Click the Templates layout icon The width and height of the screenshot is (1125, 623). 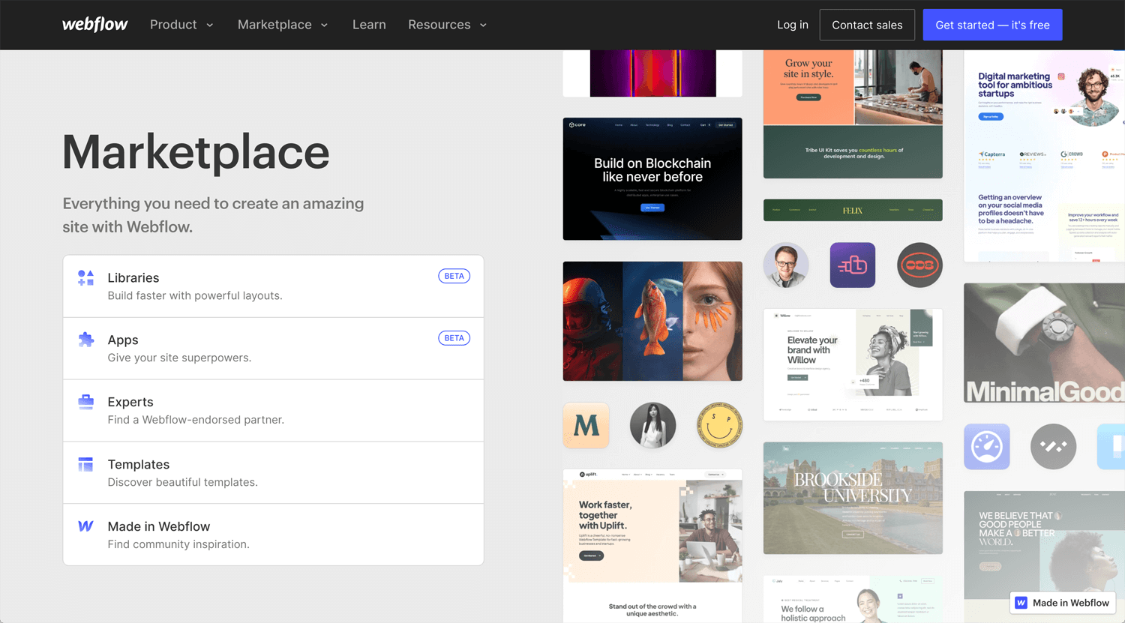pos(86,464)
